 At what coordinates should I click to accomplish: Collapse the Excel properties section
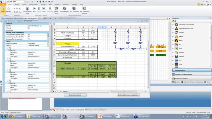(x=4, y=41)
